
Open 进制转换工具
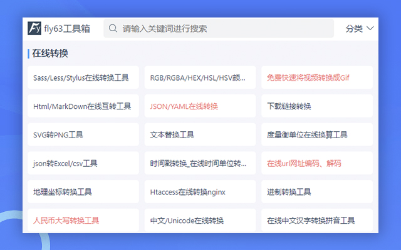point(317,192)
